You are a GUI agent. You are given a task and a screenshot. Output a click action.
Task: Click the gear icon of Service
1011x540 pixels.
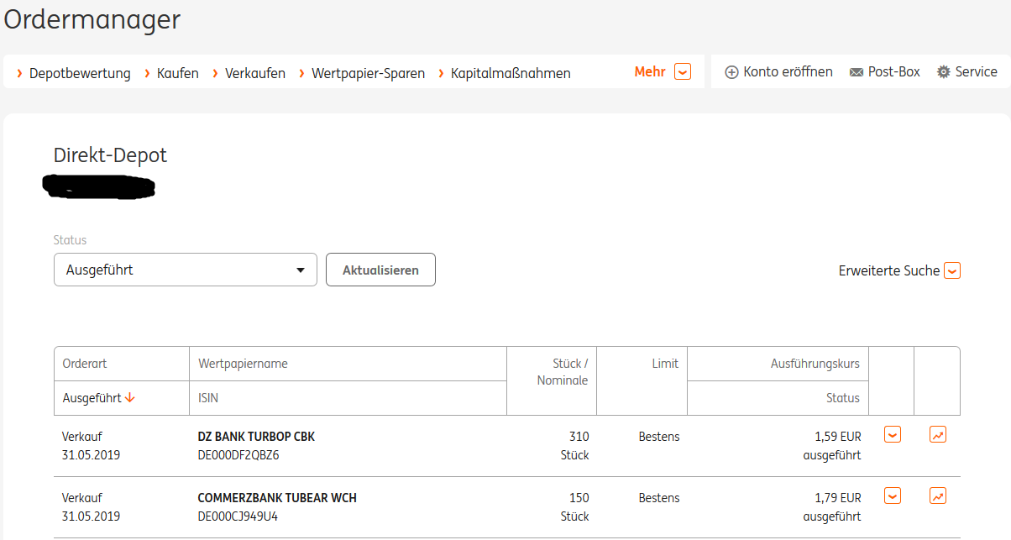[x=944, y=72]
